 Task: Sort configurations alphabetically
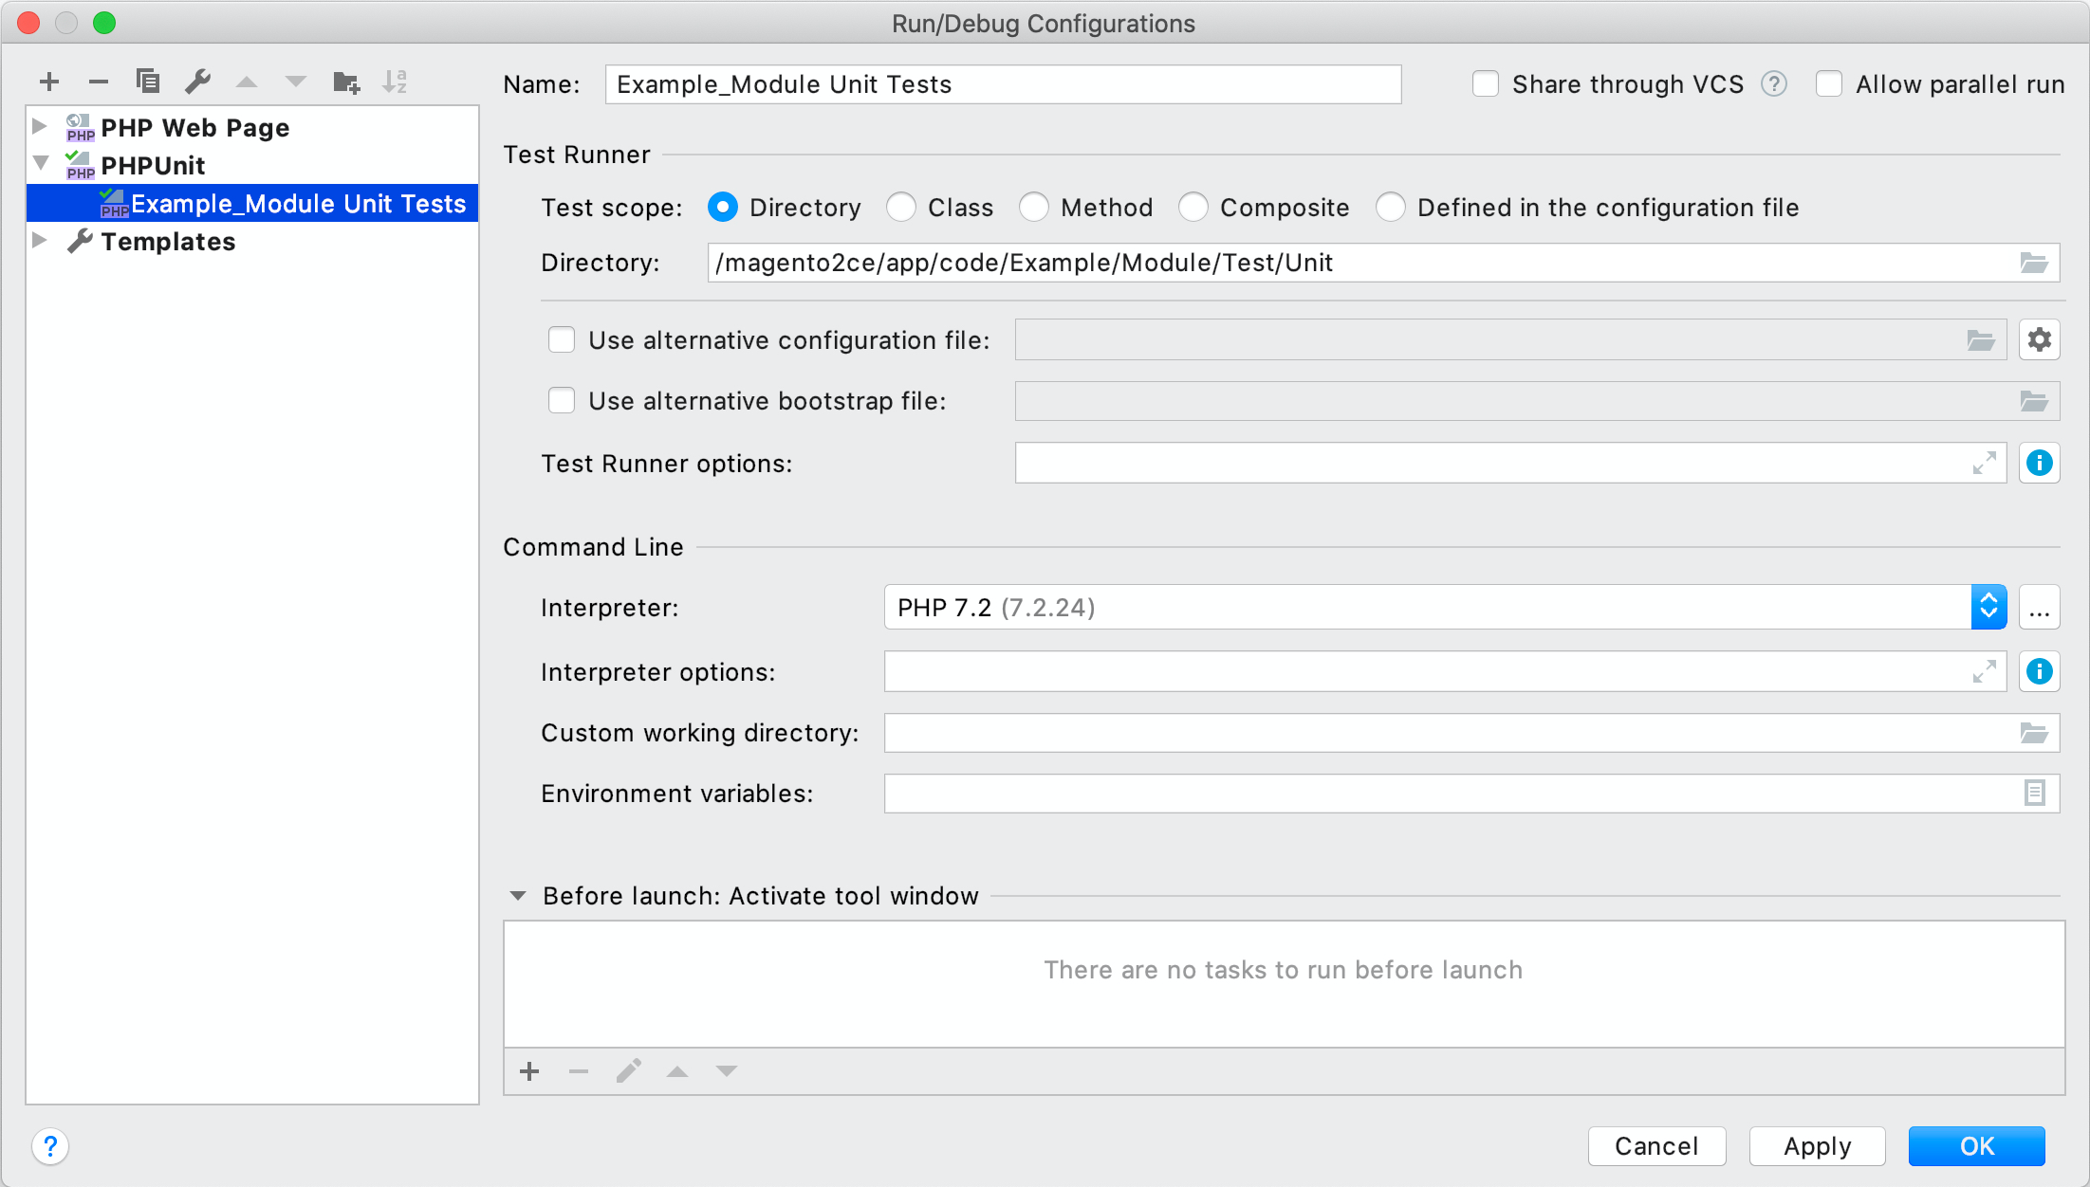[396, 82]
